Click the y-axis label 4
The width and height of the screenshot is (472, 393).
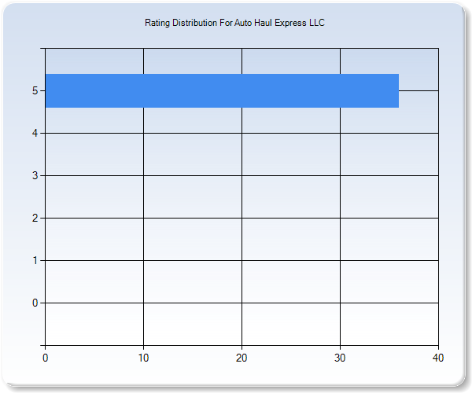(35, 133)
